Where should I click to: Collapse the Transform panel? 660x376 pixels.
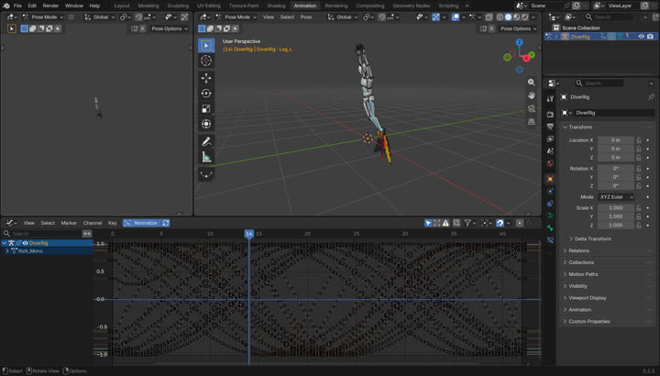(580, 127)
